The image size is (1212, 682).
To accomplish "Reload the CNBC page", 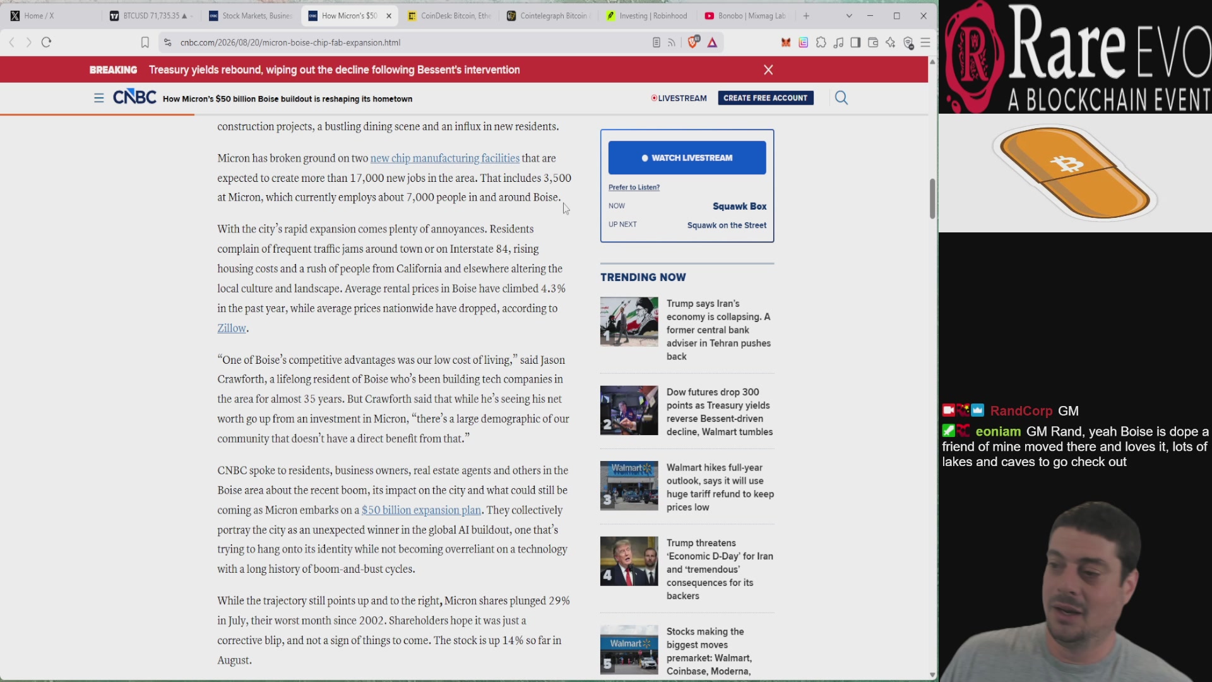I will [x=46, y=42].
